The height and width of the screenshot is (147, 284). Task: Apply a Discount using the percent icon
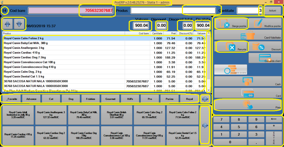[x=265, y=46]
